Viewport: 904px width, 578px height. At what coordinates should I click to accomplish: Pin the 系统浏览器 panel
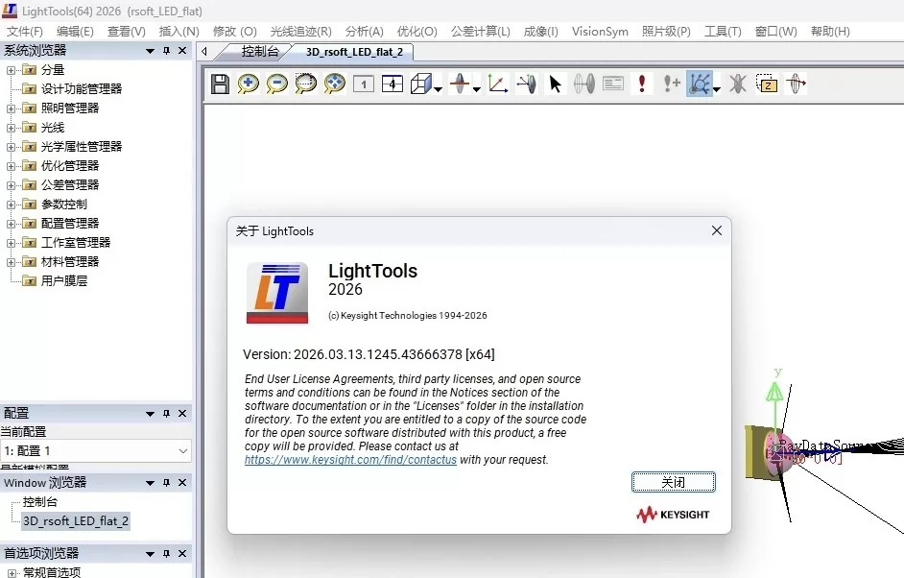(x=166, y=51)
